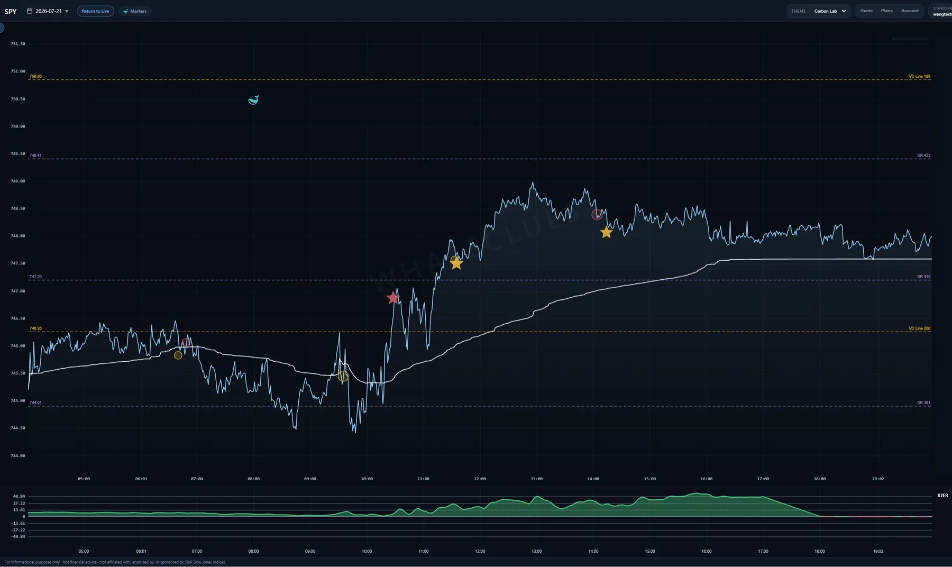Go to the Account page

click(x=910, y=11)
